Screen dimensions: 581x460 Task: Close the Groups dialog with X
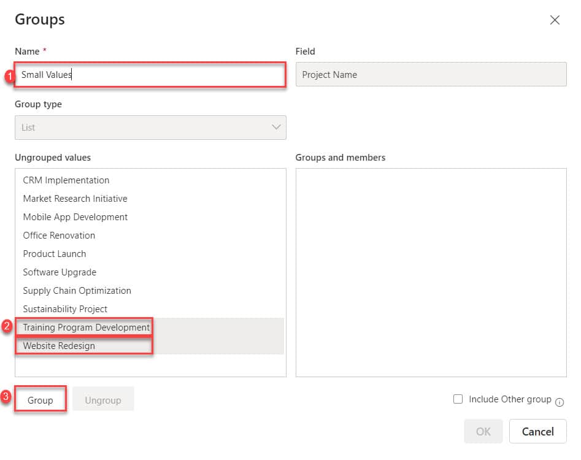point(555,20)
